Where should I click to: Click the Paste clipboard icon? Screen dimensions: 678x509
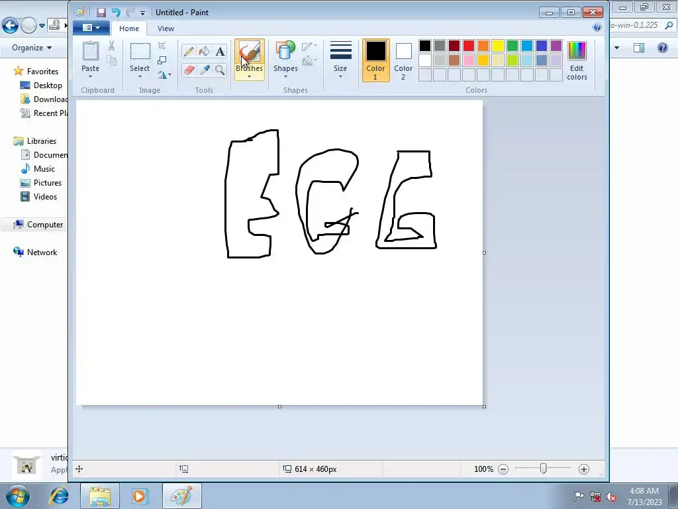tap(90, 52)
